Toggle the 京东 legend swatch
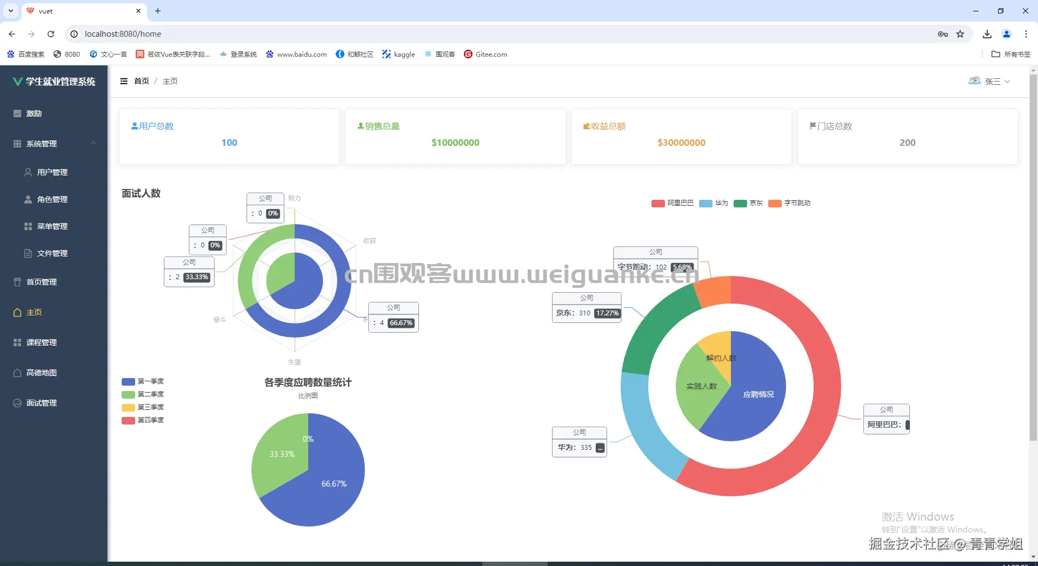The image size is (1038, 566). (740, 204)
